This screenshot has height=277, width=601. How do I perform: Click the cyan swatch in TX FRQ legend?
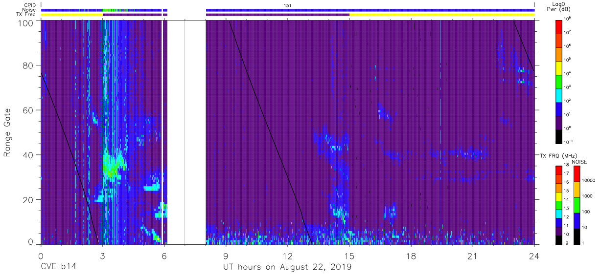click(558, 214)
